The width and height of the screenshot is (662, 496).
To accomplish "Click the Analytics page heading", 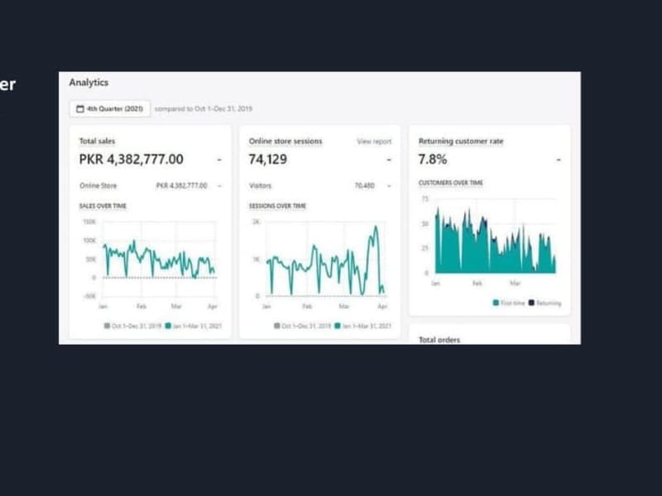I will pyautogui.click(x=89, y=82).
